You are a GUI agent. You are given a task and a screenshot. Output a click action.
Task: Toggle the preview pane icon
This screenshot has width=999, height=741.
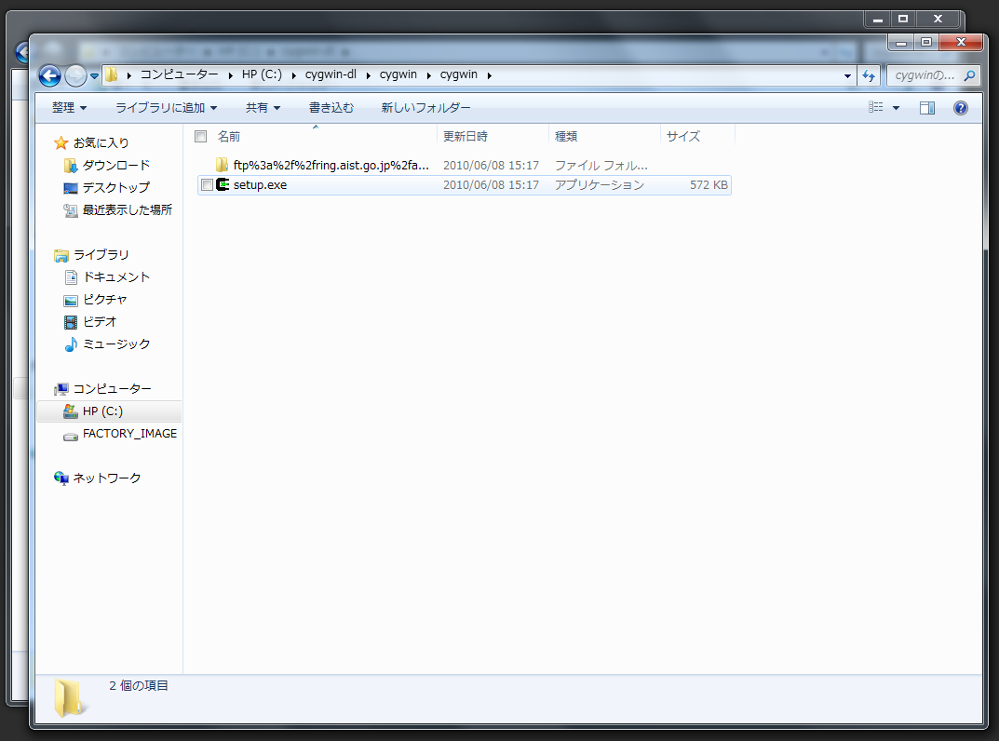926,108
